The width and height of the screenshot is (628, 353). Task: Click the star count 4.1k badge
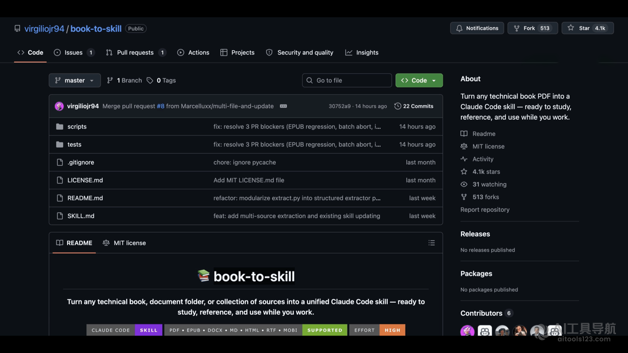tap(600, 28)
